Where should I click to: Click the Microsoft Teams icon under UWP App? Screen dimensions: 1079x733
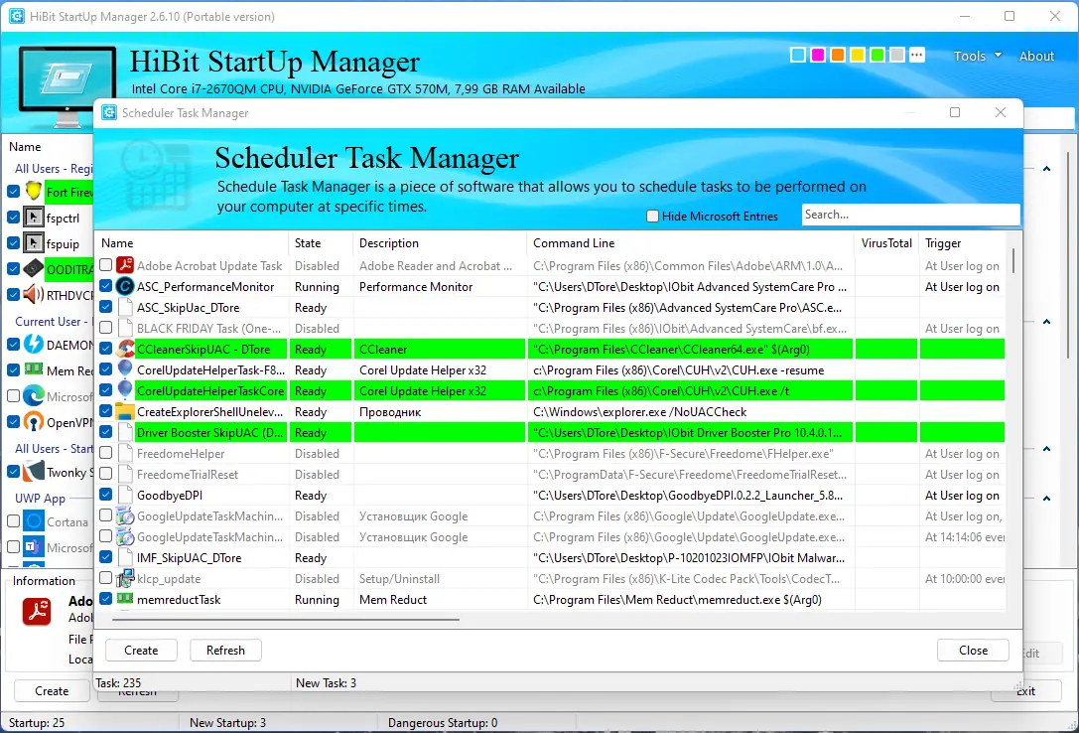[33, 546]
